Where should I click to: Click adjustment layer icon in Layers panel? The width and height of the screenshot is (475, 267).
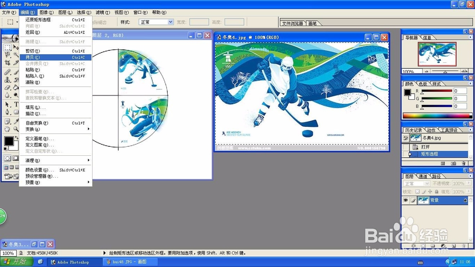click(x=443, y=246)
